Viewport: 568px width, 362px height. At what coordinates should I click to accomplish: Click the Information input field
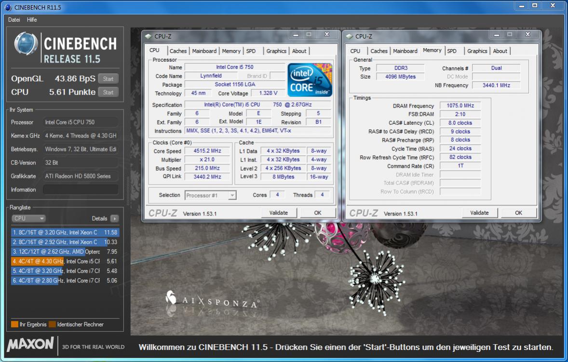[x=81, y=189]
